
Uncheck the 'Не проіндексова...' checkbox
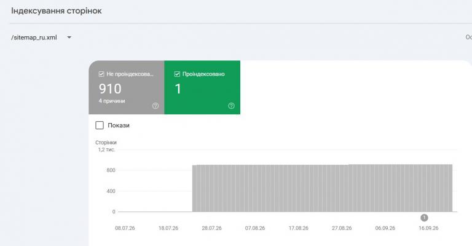pyautogui.click(x=101, y=74)
